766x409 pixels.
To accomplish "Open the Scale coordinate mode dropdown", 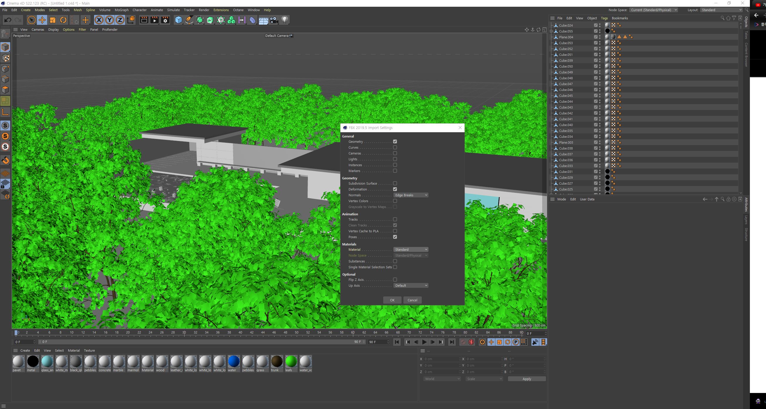I will click(x=484, y=379).
